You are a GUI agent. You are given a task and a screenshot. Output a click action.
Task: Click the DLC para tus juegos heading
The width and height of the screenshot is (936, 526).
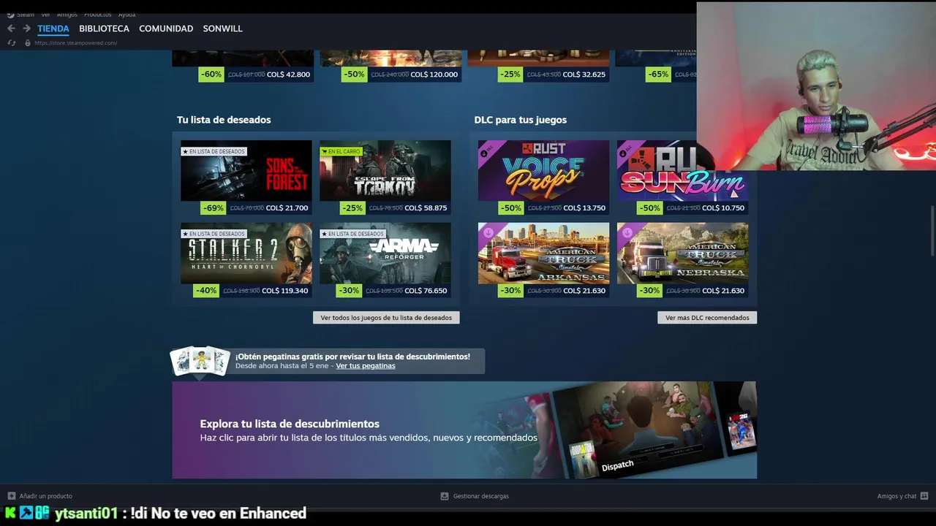pyautogui.click(x=521, y=120)
